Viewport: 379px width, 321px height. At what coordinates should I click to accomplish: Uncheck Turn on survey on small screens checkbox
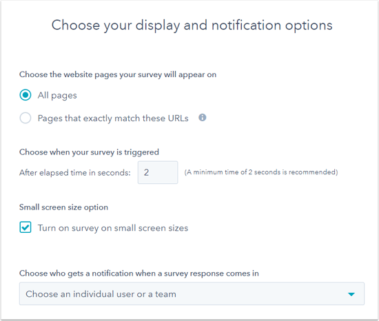click(25, 227)
